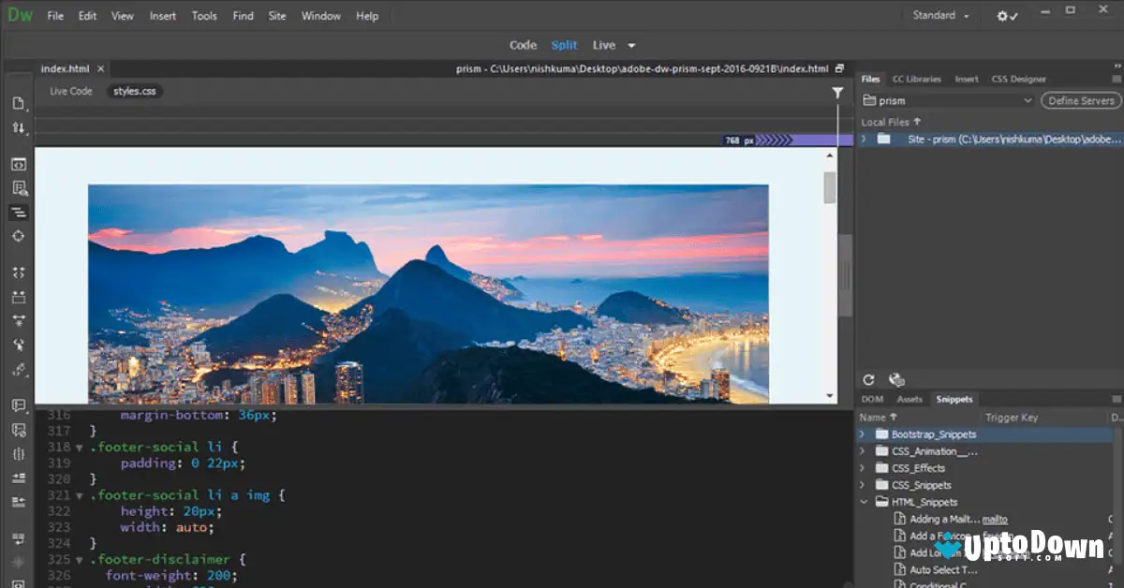The image size is (1124, 588).
Task: Open the Files panel options menu icon
Action: tap(1117, 79)
